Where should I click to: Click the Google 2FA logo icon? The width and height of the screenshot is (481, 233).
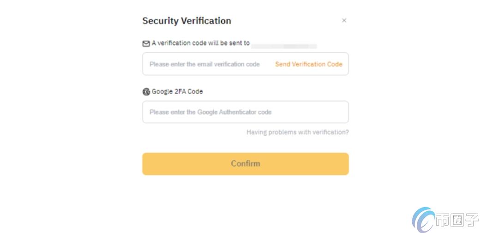point(146,92)
